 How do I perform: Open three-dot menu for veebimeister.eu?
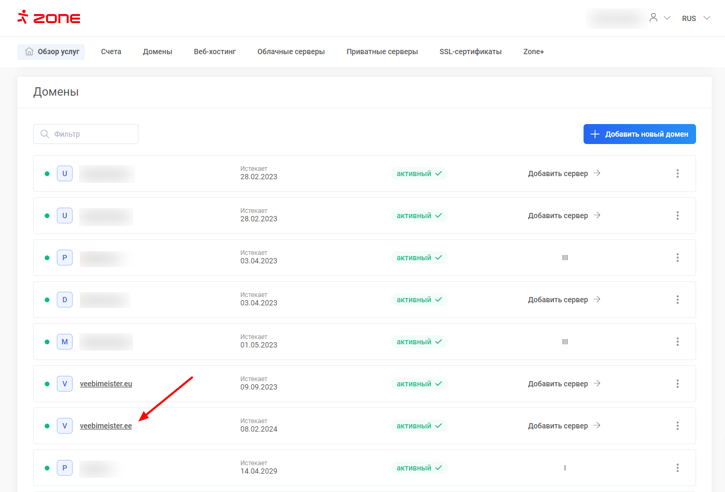677,384
